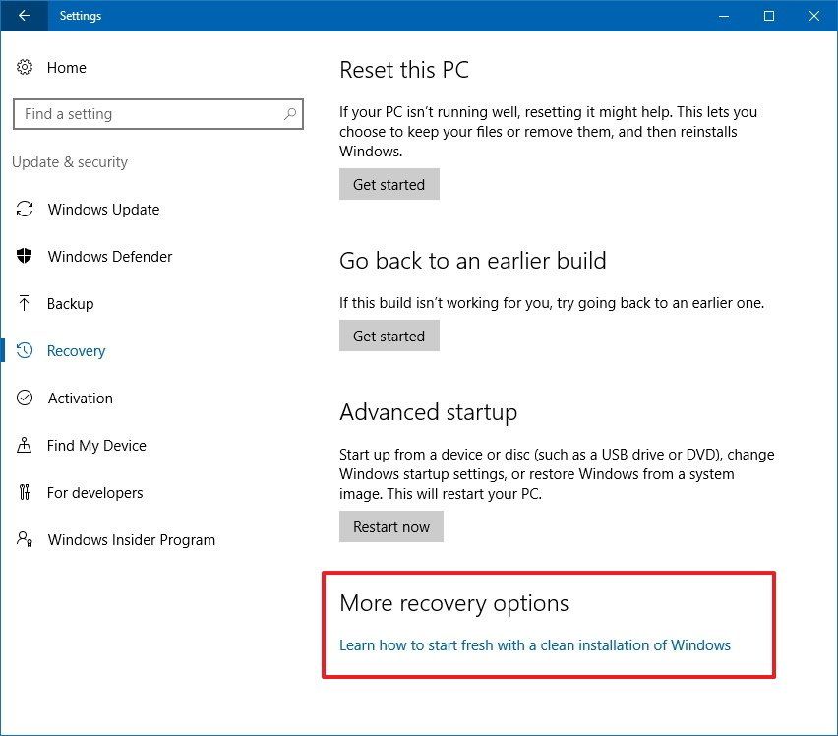838x736 pixels.
Task: Click Get started under Reset this PC
Action: pyautogui.click(x=389, y=184)
